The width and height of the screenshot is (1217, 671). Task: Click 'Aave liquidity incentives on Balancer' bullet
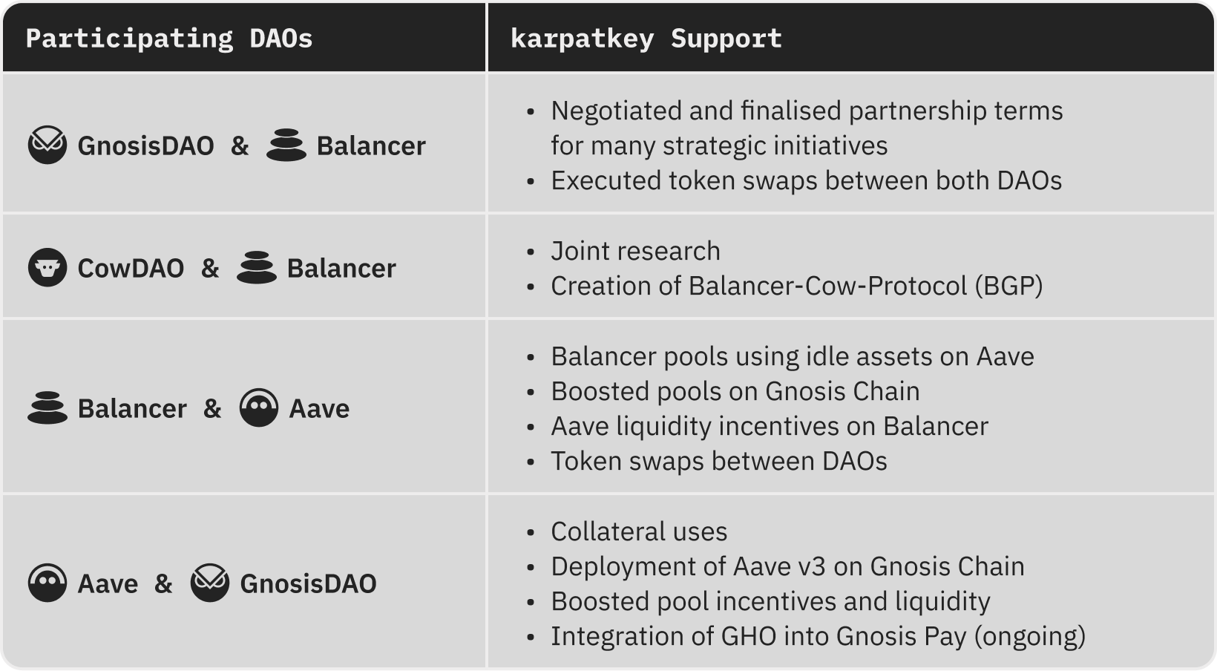[770, 426]
